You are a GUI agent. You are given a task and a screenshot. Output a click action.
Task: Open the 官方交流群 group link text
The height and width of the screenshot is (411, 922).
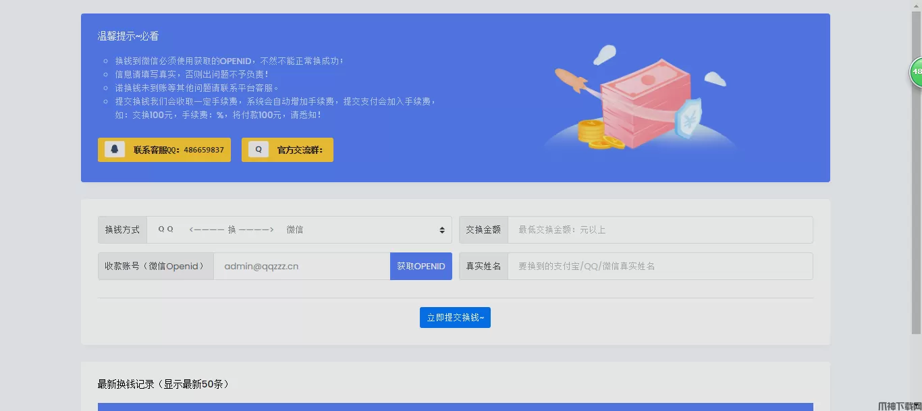coord(300,150)
